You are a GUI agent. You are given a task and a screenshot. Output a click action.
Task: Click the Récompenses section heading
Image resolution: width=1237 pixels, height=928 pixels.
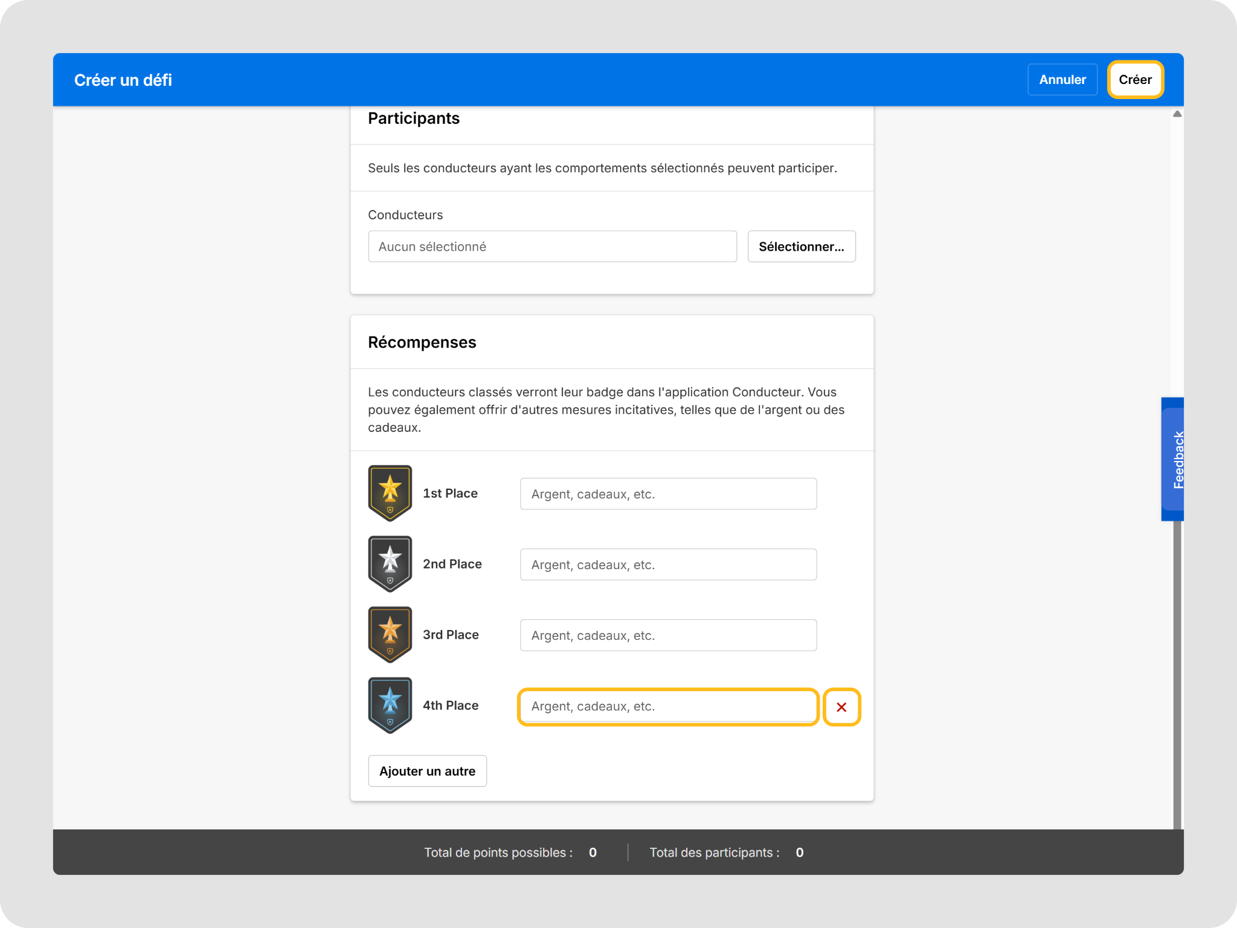pos(422,342)
